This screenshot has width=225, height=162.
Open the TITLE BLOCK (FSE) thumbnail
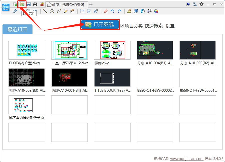tap(112, 78)
